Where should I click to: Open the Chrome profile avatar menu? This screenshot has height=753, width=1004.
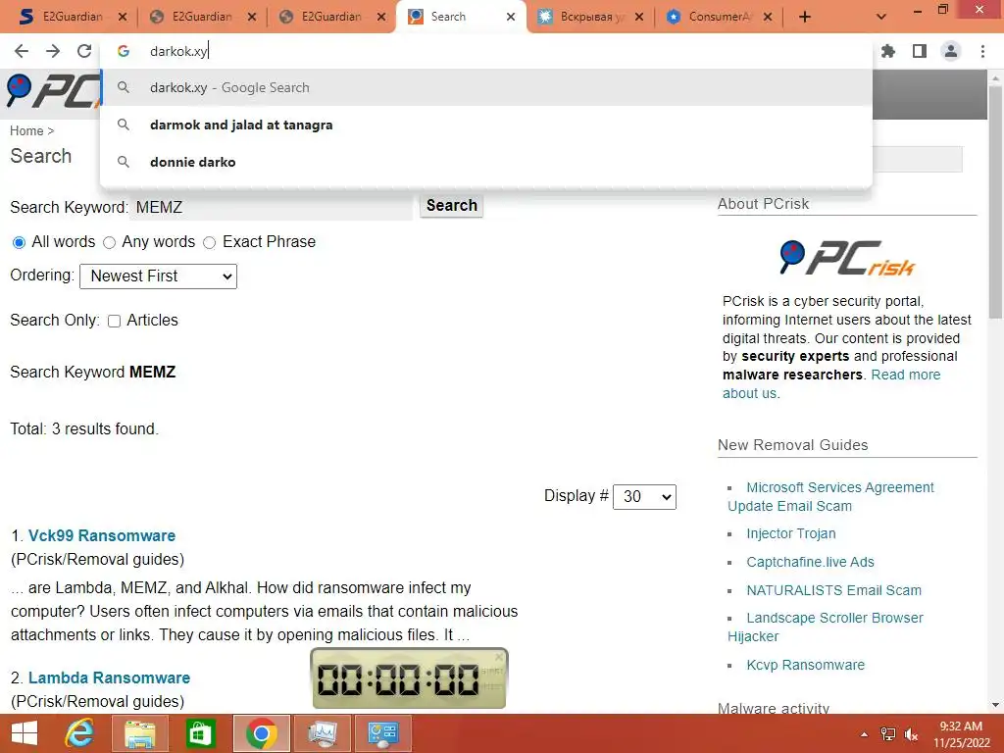pos(951,51)
